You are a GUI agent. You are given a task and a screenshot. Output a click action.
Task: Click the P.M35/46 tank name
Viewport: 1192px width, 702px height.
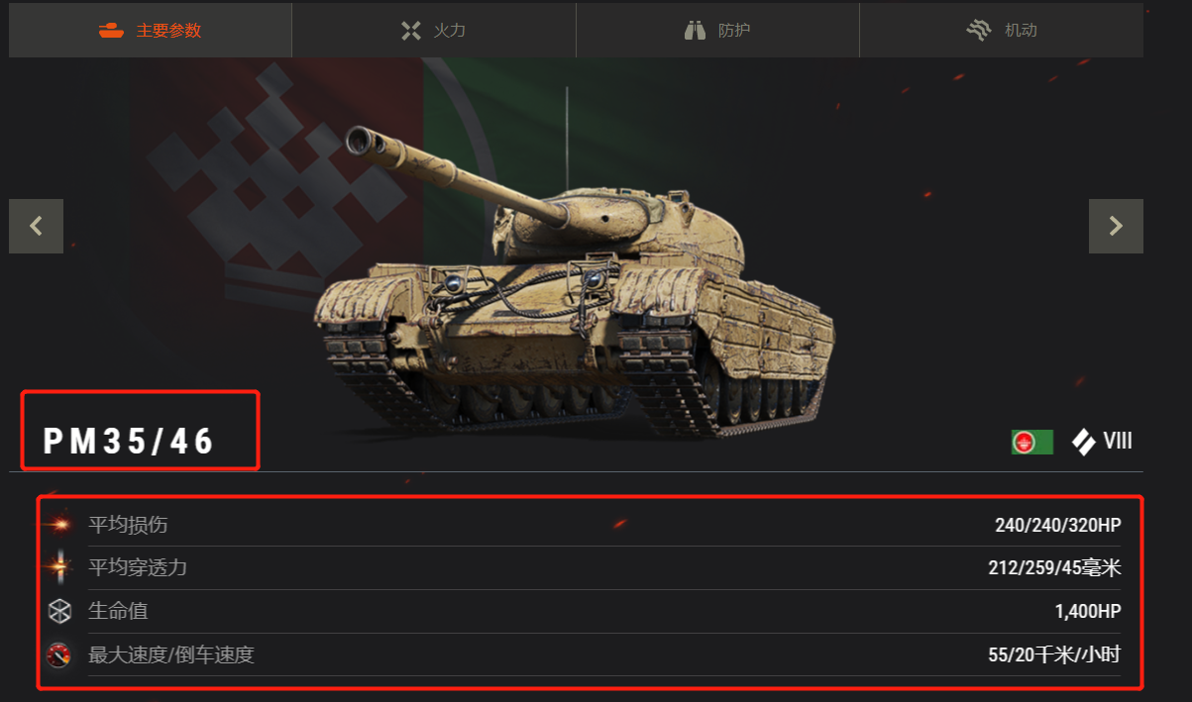(x=129, y=442)
